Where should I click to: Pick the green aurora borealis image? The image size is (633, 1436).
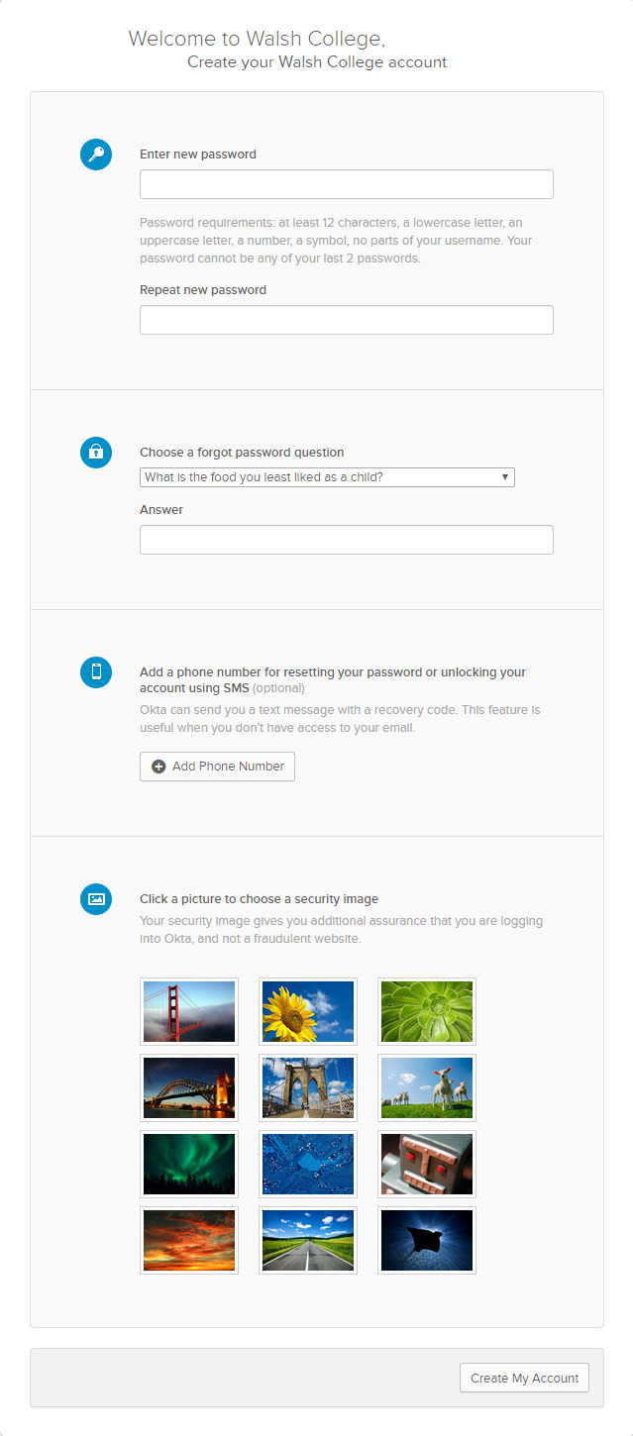coord(189,1164)
